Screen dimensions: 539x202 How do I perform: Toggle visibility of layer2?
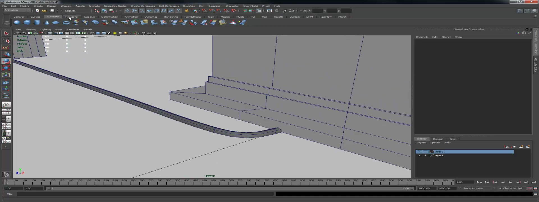tap(419, 151)
